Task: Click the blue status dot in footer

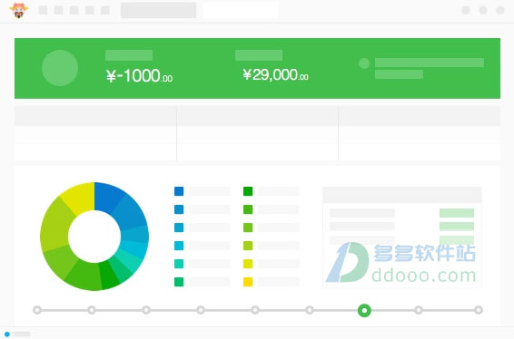Action: point(7,334)
